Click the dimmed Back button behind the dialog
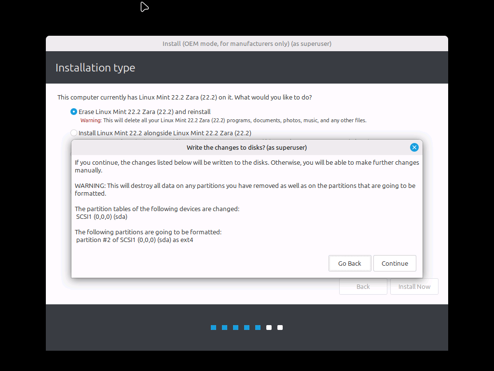The height and width of the screenshot is (371, 494). pos(363,286)
